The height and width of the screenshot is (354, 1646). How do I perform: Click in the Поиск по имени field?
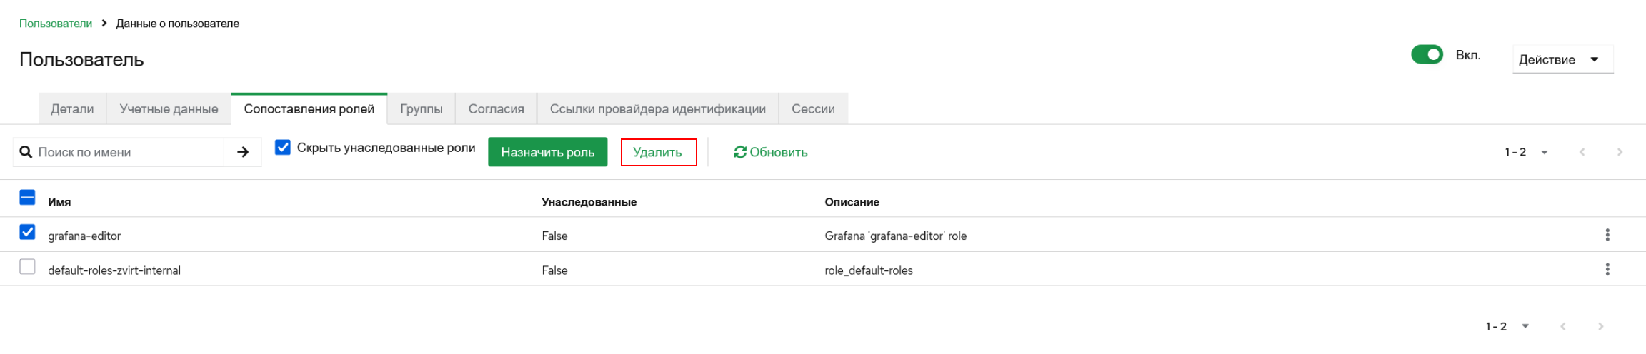(129, 152)
